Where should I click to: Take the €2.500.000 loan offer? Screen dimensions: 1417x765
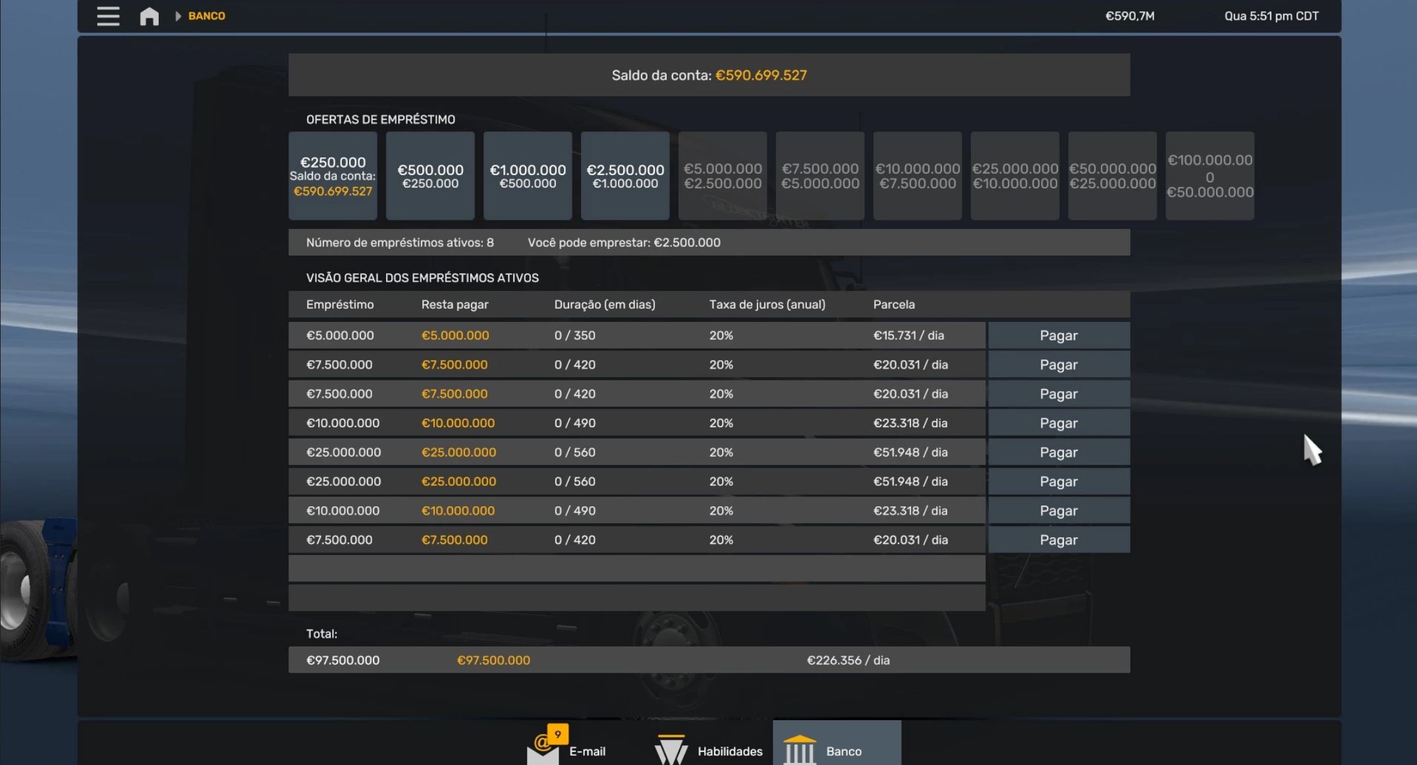(625, 176)
